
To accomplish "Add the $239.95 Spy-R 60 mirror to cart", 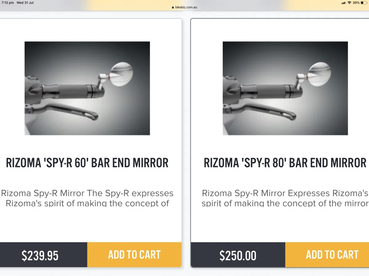I will tap(134, 255).
